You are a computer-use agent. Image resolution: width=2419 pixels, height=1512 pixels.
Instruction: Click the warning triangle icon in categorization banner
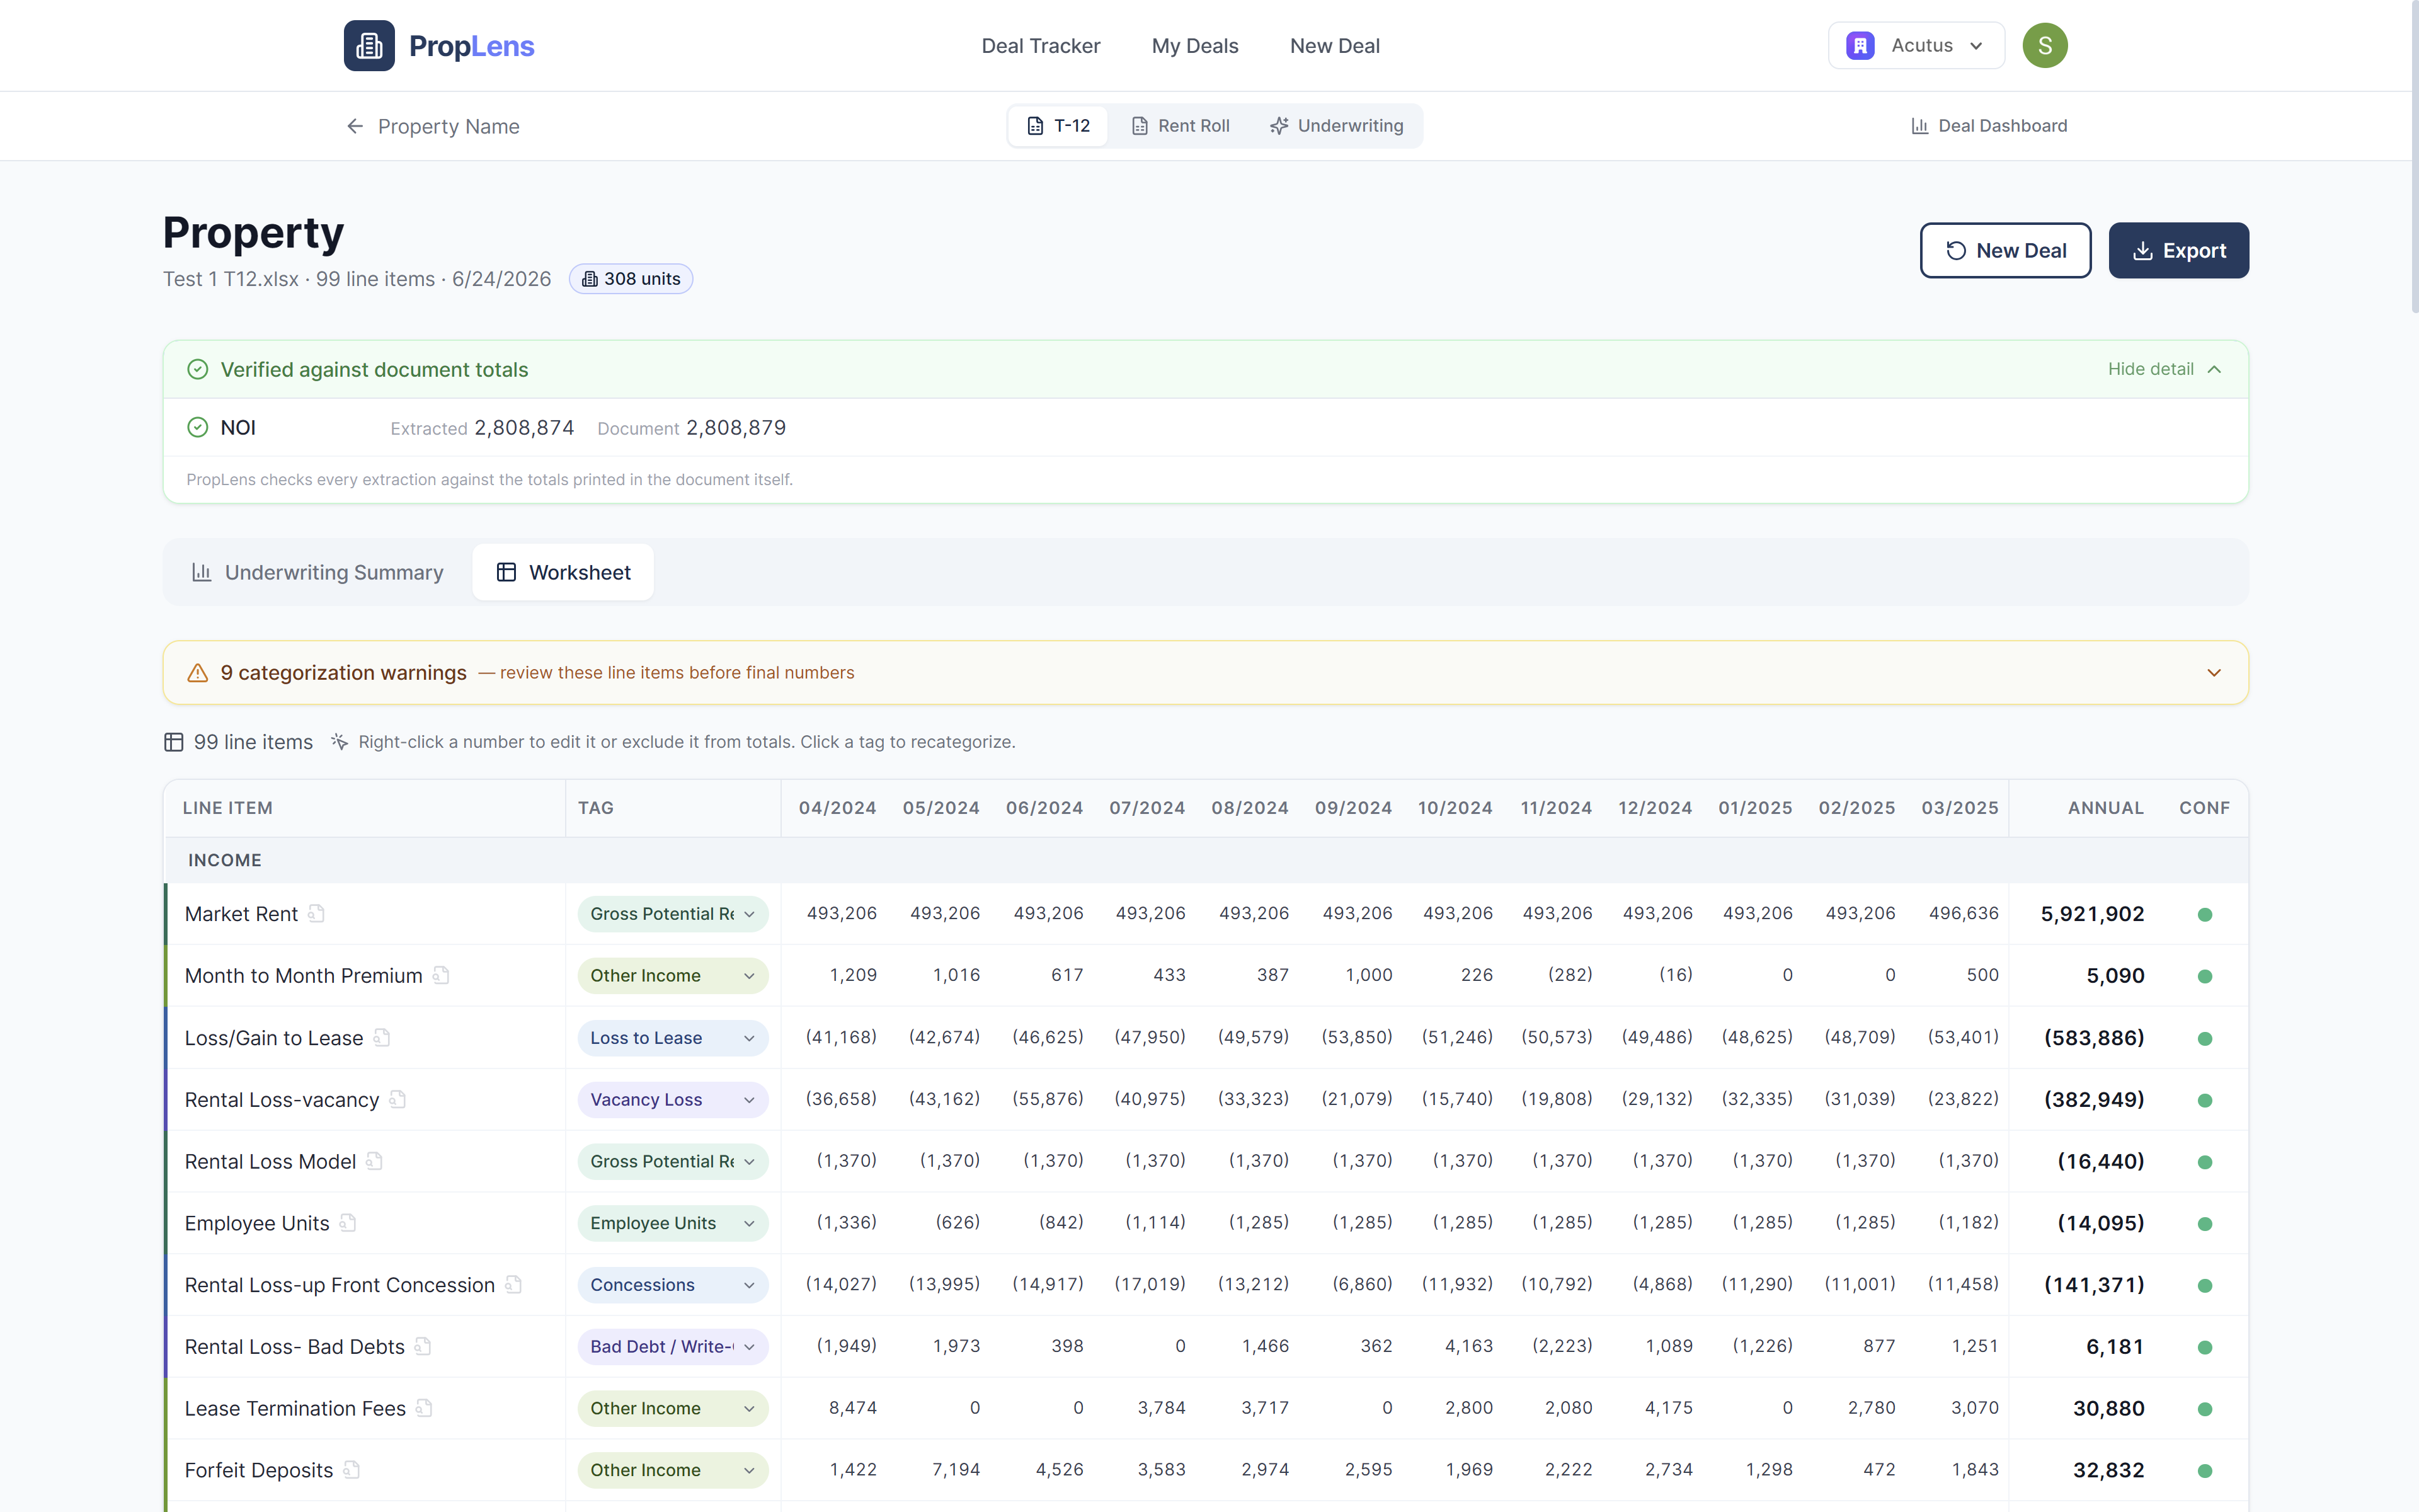click(198, 673)
